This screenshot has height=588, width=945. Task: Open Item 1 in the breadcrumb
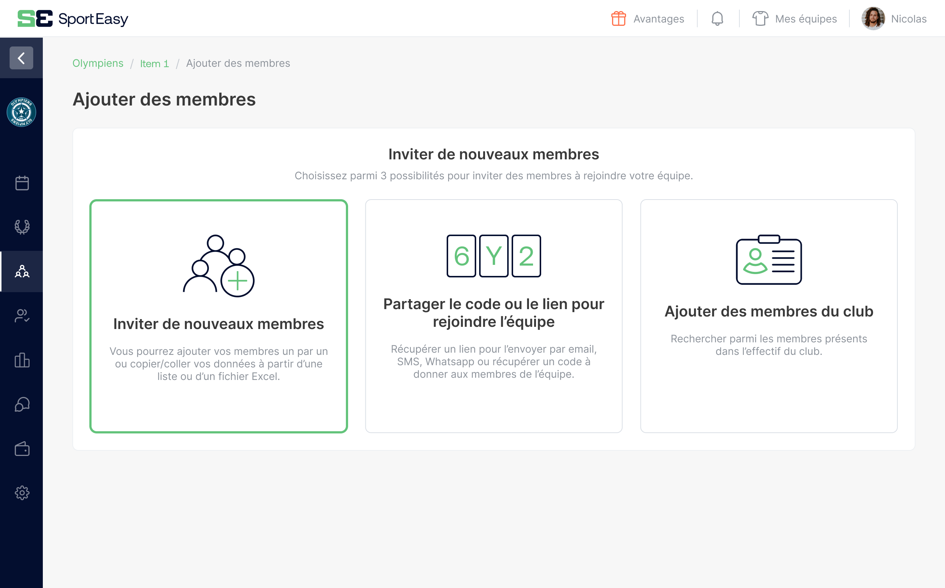point(154,63)
